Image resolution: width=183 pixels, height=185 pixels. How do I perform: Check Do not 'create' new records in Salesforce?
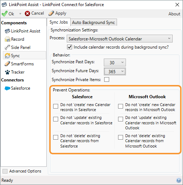56,106
